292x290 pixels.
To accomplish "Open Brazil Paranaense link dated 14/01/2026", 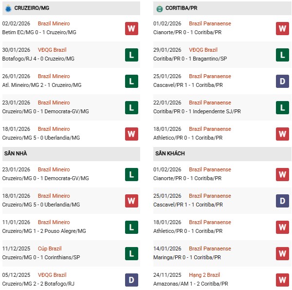I will pyautogui.click(x=210, y=249).
